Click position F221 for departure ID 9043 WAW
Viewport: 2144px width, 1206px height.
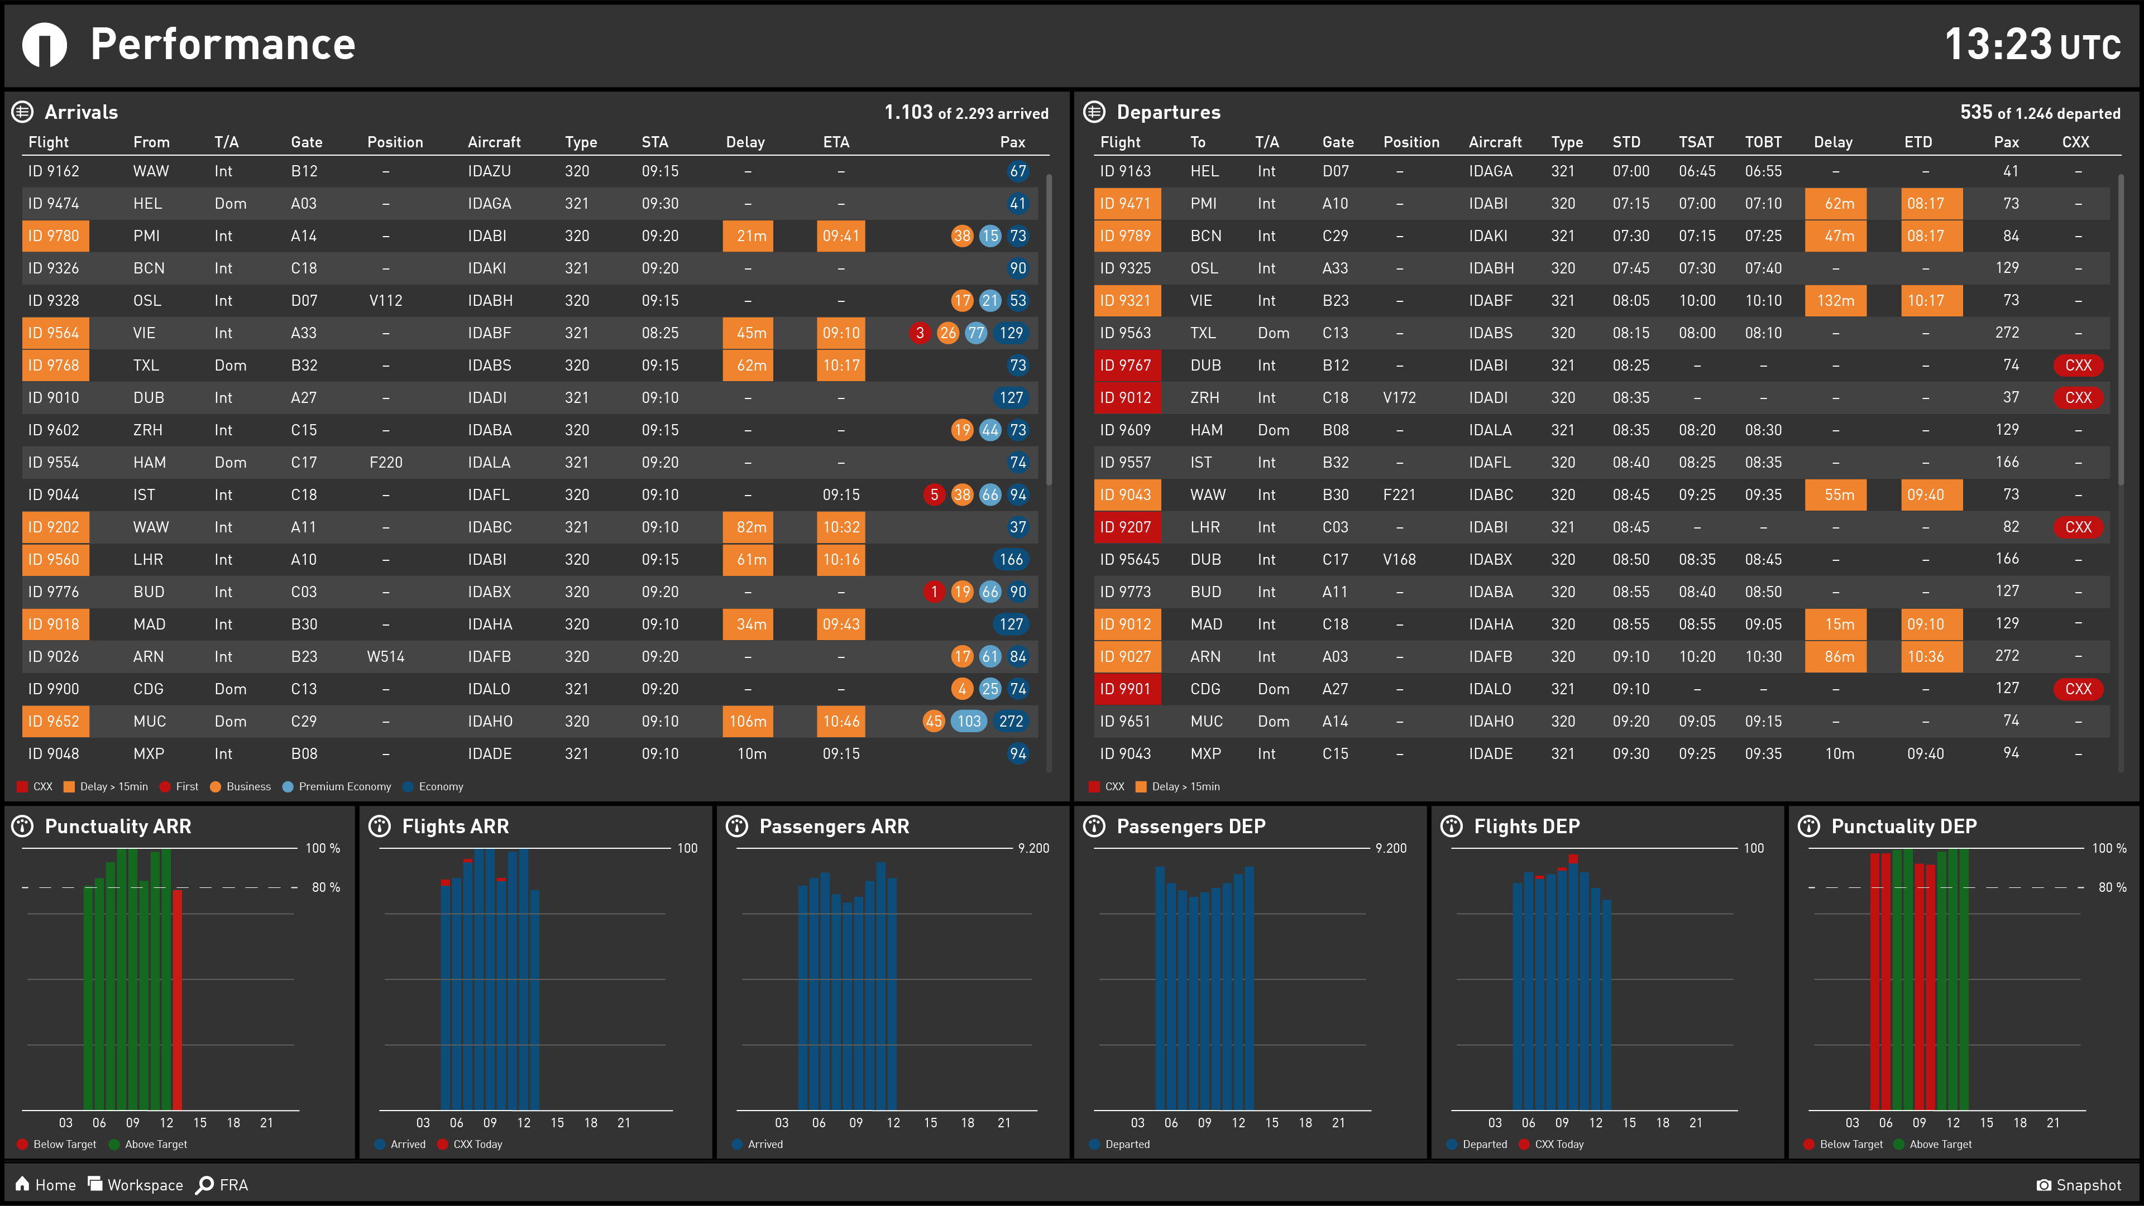[1399, 495]
